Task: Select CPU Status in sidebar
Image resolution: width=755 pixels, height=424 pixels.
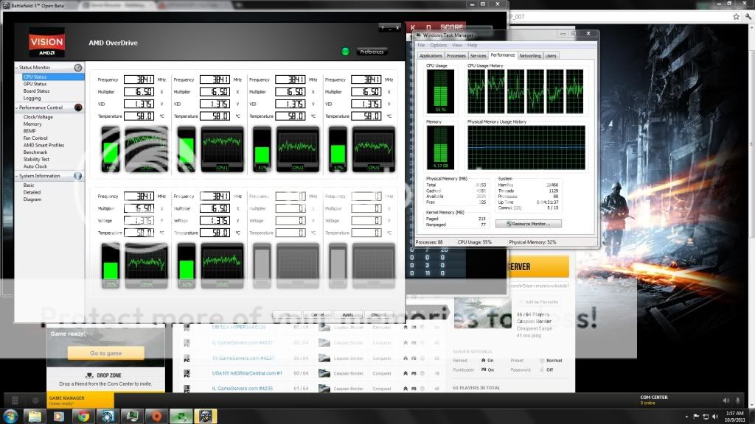Action: (53, 77)
